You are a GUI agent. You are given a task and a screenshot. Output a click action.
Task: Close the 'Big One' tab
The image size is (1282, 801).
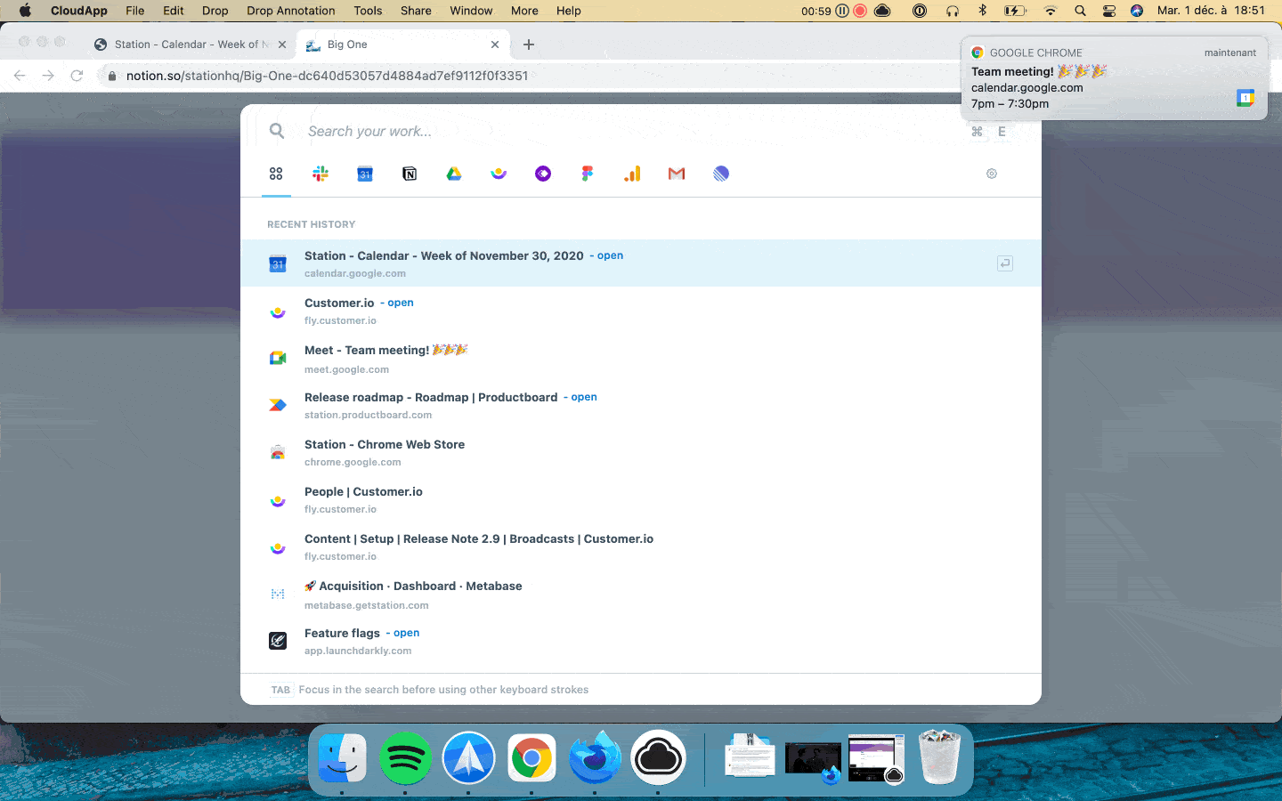(495, 44)
